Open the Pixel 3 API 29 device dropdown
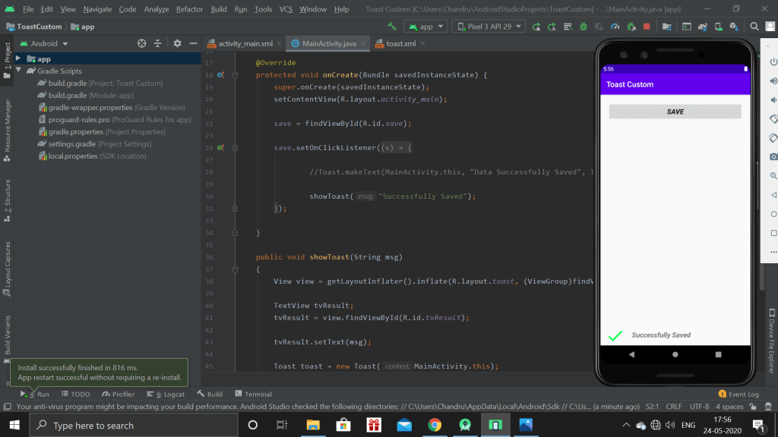This screenshot has height=437, width=778. [489, 27]
